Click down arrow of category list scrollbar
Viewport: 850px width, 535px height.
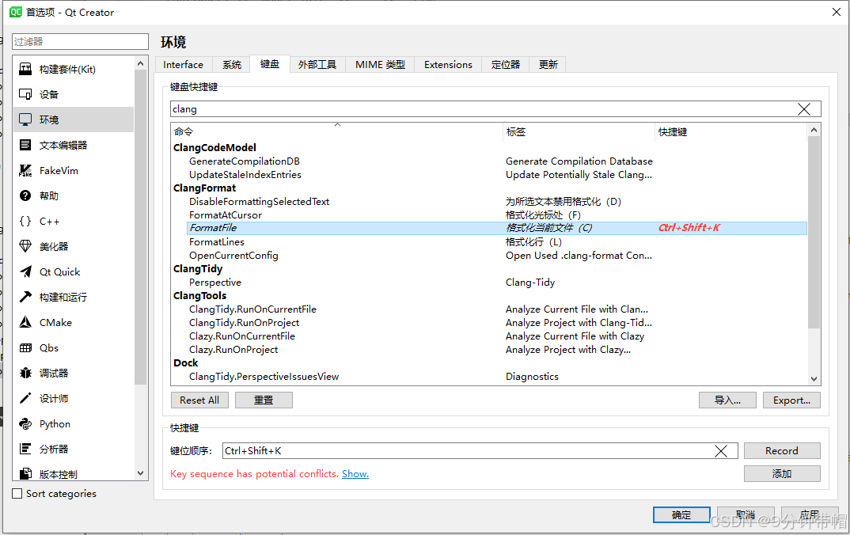click(140, 473)
